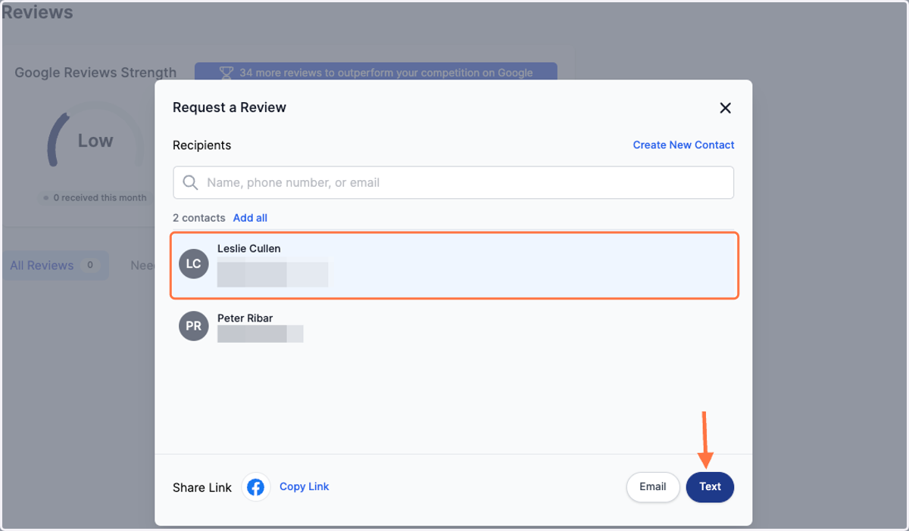Image resolution: width=909 pixels, height=531 pixels.
Task: Click the Facebook share icon
Action: click(x=256, y=488)
